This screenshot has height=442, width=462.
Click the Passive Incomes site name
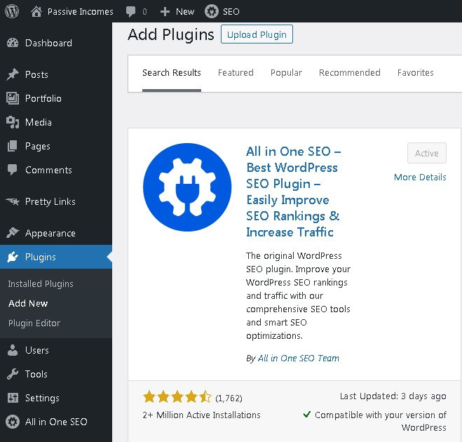(81, 12)
